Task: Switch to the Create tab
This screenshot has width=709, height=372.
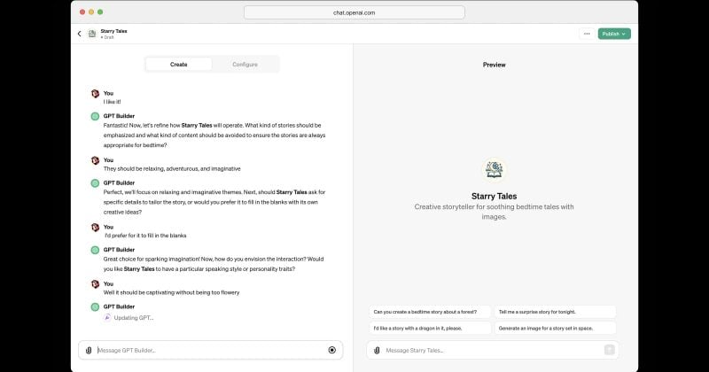Action: click(x=179, y=65)
